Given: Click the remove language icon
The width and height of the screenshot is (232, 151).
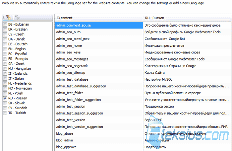Looking at the screenshot, I should click(17, 17).
